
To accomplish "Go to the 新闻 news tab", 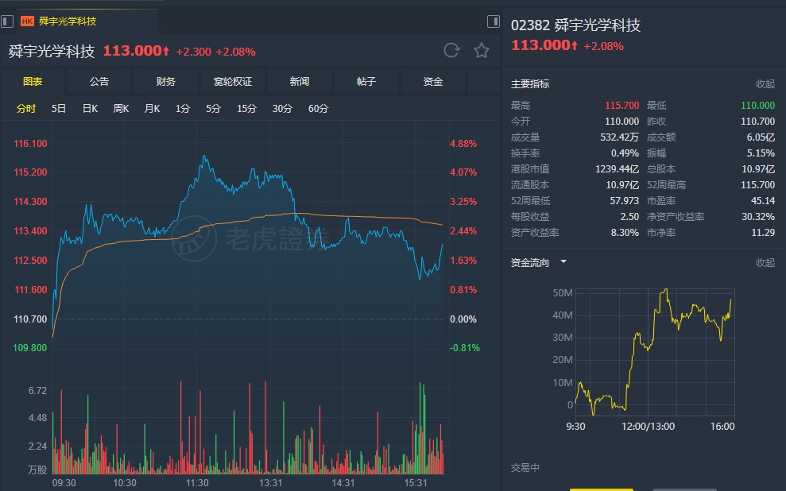I will click(x=300, y=82).
